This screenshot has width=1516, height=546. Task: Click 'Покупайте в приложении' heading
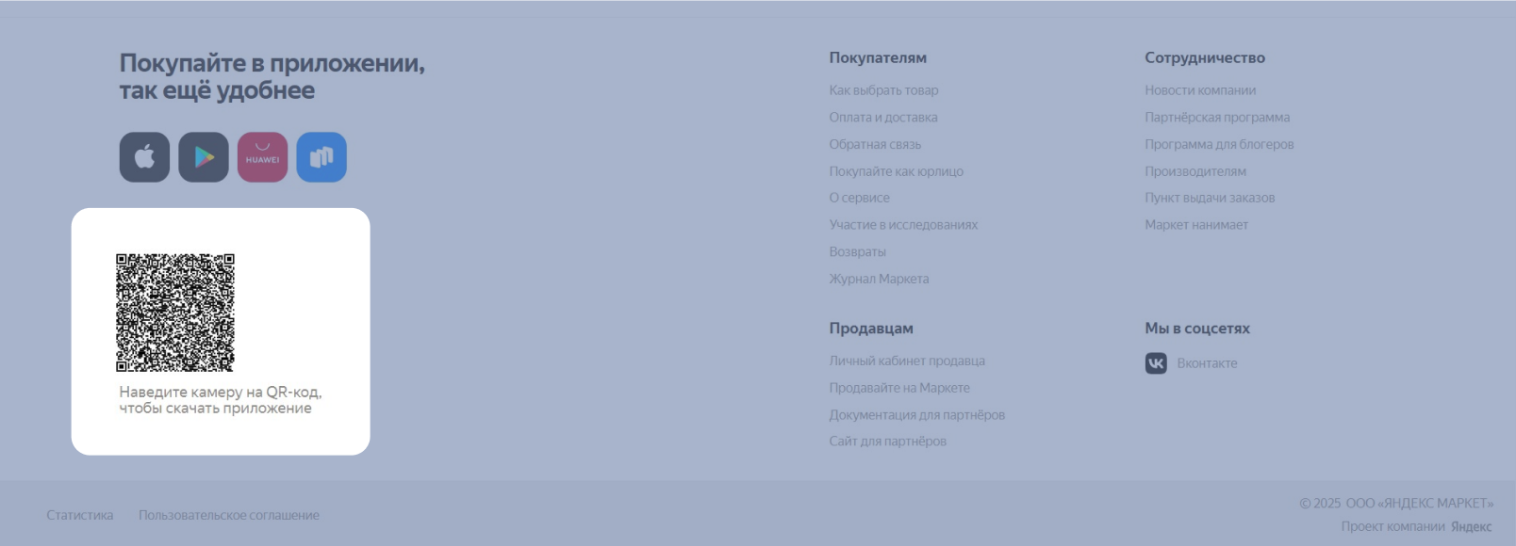point(272,76)
